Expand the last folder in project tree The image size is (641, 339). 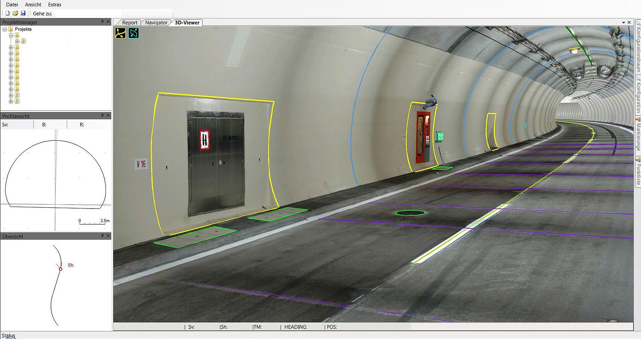click(x=11, y=102)
